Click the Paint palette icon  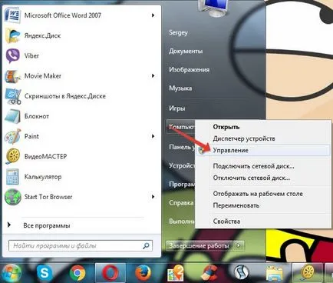(12, 136)
